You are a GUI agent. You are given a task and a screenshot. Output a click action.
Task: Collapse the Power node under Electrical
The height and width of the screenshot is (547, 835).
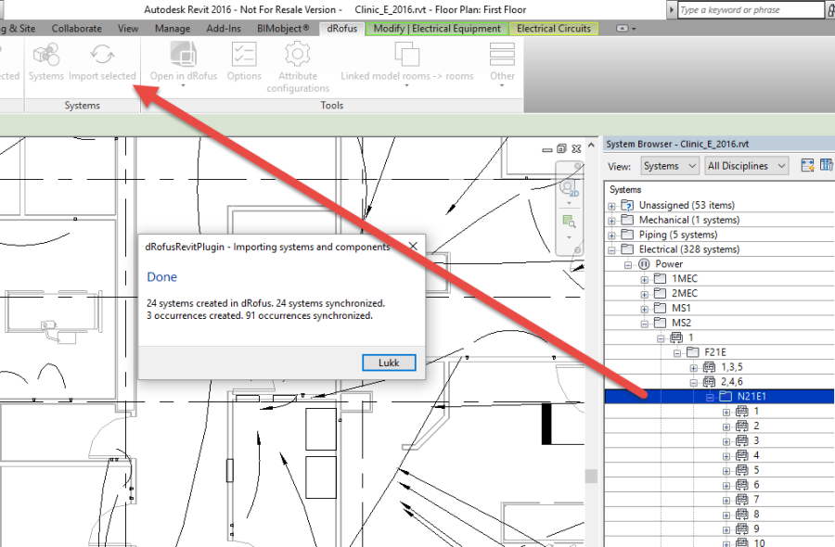[x=629, y=262]
